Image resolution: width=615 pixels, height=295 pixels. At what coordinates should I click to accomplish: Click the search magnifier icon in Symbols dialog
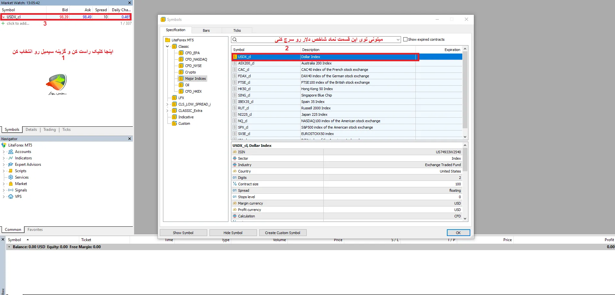click(235, 39)
